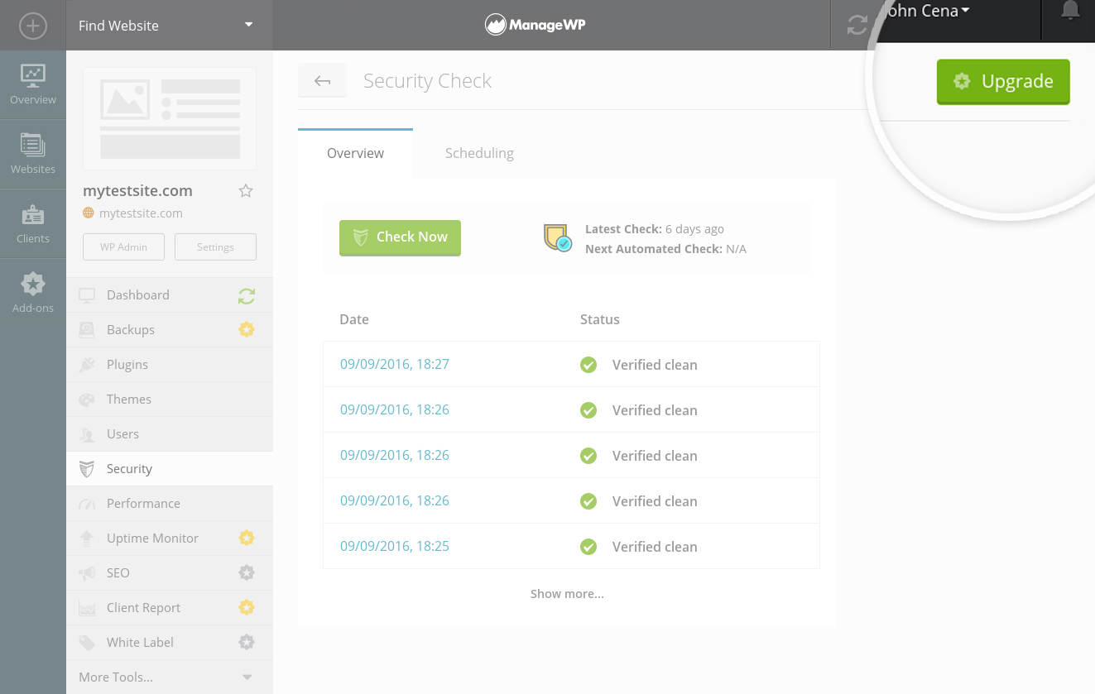Open the Add-ons section icon
The height and width of the screenshot is (694, 1095).
[33, 294]
